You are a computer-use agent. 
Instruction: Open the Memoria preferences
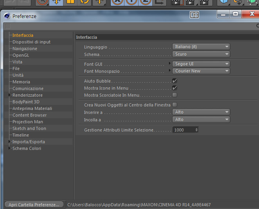21,82
